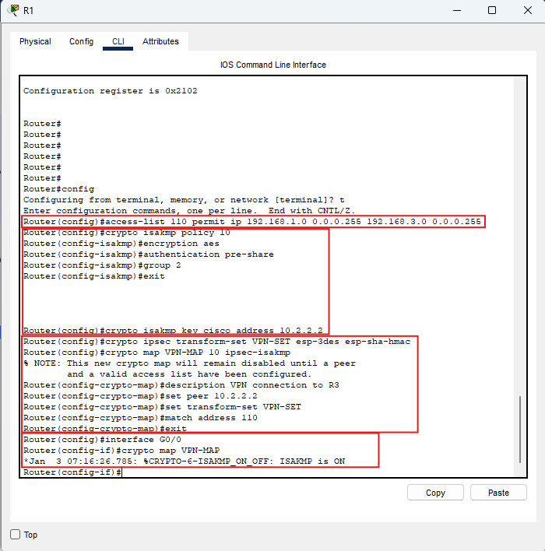The image size is (545, 551).
Task: Switch to the Physical tab
Action: pos(35,41)
